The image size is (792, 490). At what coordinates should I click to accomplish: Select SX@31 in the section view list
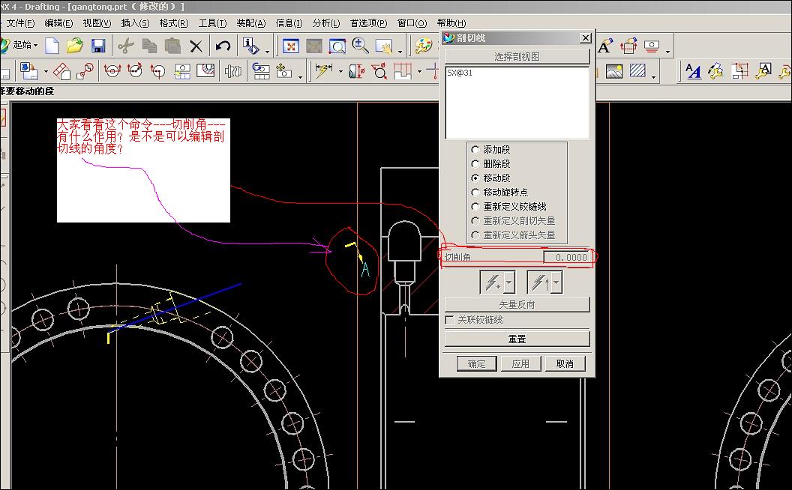pos(460,73)
